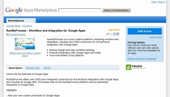Go to the Google Apps breadcrumb
170x97 pixels.
click(13, 26)
